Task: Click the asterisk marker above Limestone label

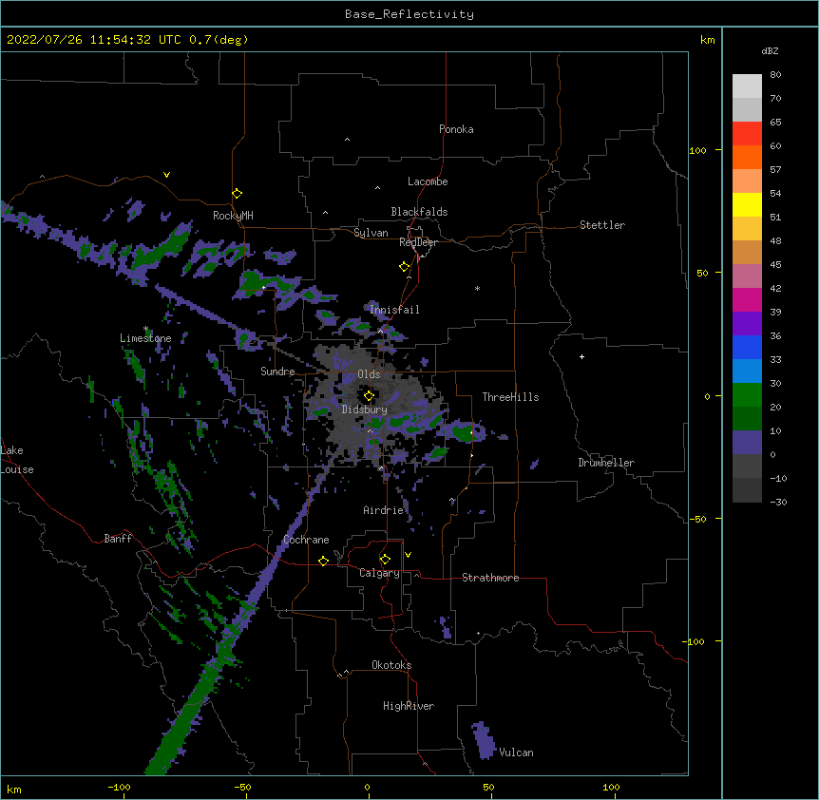Action: pyautogui.click(x=146, y=329)
